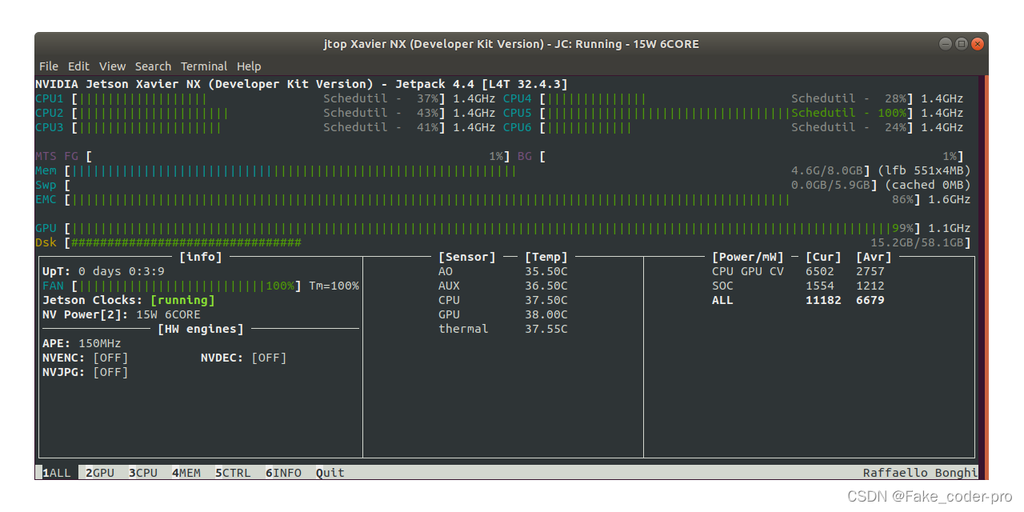Click the SOC power row

pyautogui.click(x=798, y=286)
